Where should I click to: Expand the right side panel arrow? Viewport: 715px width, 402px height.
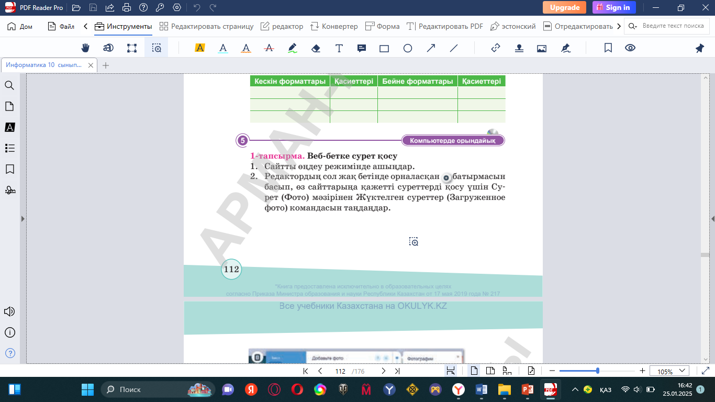pyautogui.click(x=712, y=219)
